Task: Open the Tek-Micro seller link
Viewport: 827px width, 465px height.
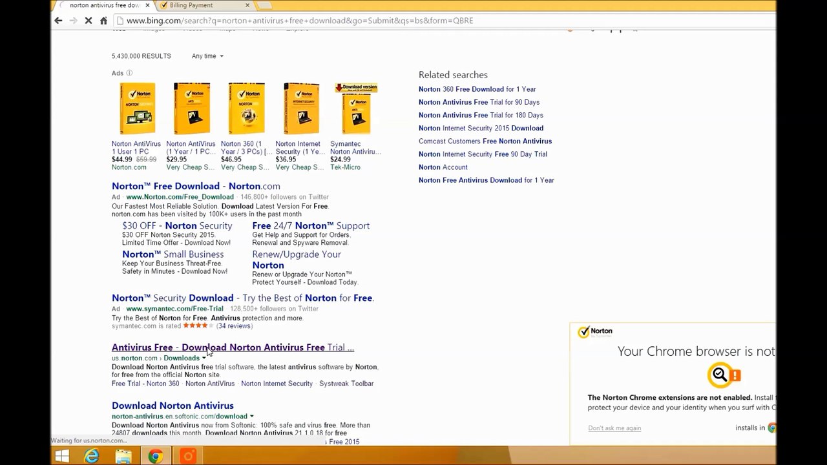Action: [x=345, y=167]
